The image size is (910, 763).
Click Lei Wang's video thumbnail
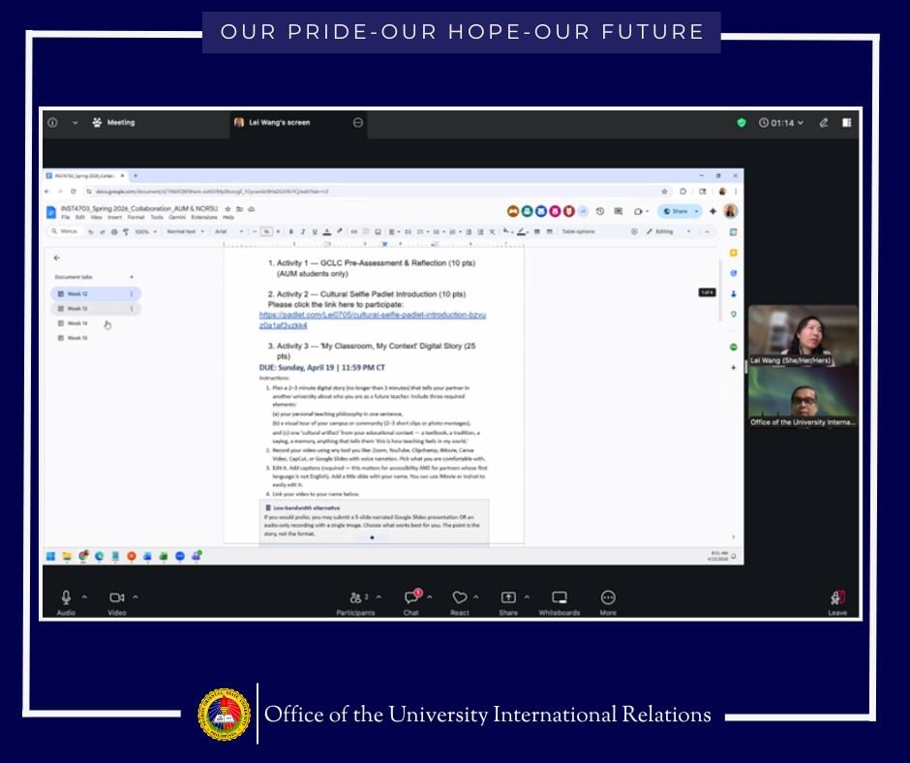coord(802,334)
